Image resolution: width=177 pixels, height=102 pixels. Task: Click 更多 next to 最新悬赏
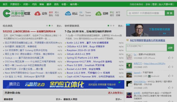point(59,99)
